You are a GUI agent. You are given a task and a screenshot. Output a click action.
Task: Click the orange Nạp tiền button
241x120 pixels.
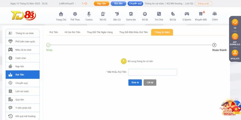point(102,4)
